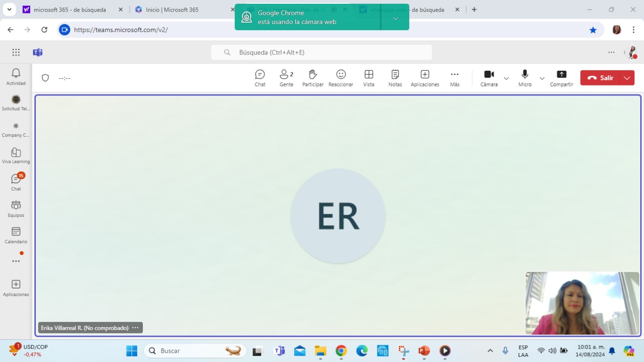The width and height of the screenshot is (644, 362).
Task: Open the meeting Chat panel
Action: coord(260,78)
